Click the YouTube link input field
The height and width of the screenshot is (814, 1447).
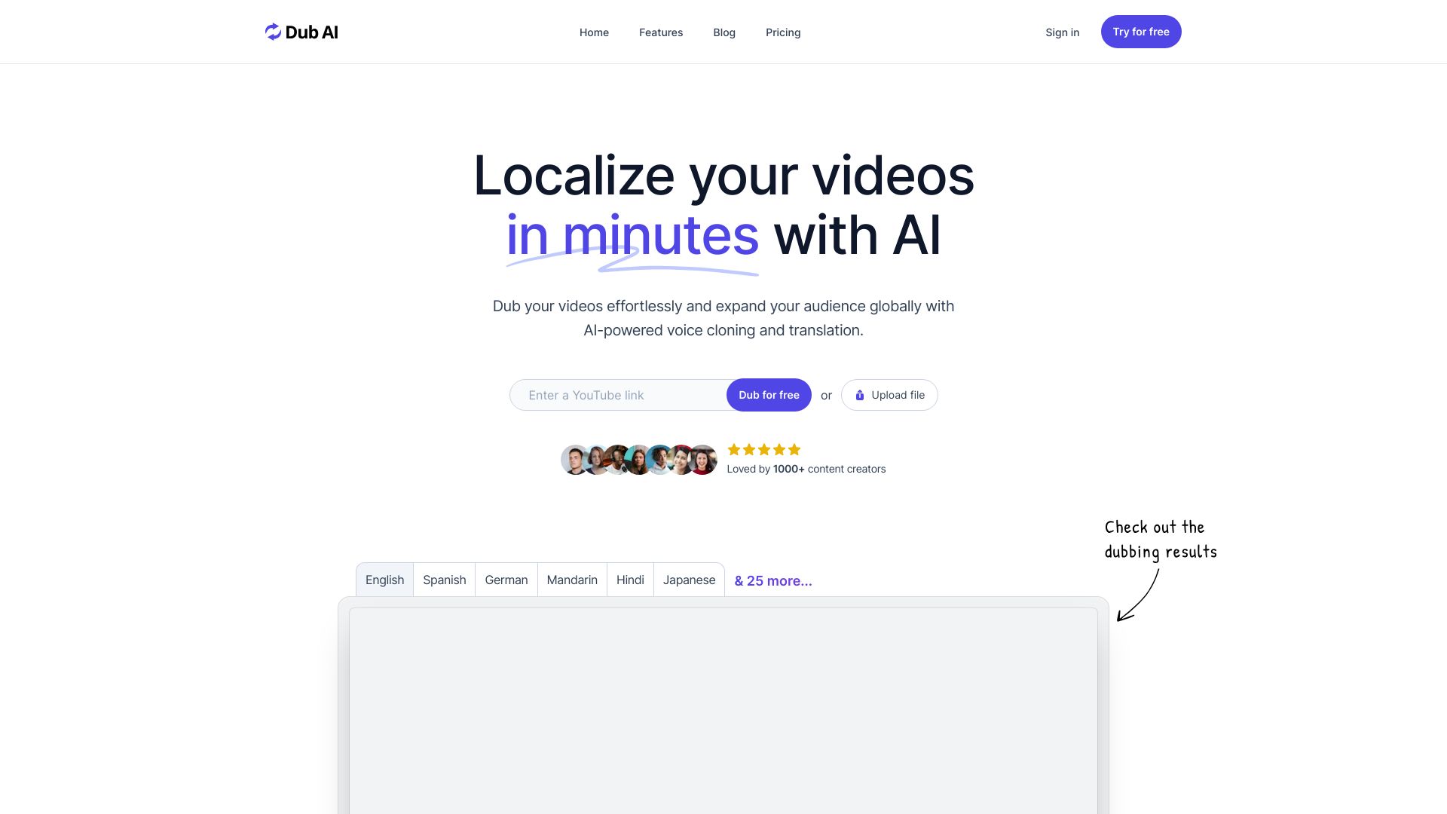617,395
